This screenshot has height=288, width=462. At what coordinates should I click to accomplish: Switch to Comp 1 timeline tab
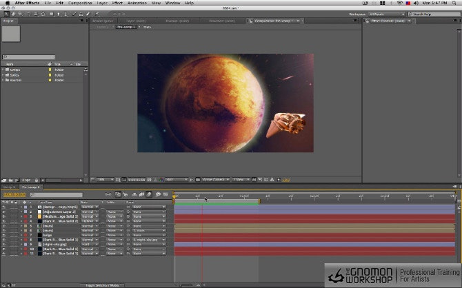point(9,187)
